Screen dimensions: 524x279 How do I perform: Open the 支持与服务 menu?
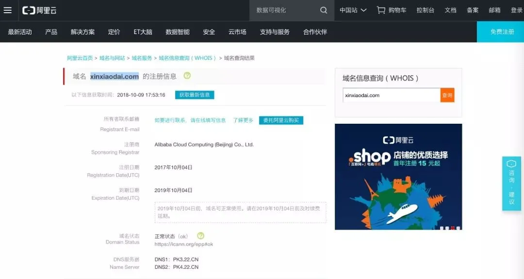point(275,32)
